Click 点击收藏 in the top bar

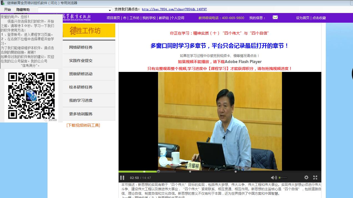coord(319,18)
